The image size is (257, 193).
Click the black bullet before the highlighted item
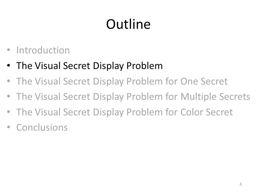point(9,65)
